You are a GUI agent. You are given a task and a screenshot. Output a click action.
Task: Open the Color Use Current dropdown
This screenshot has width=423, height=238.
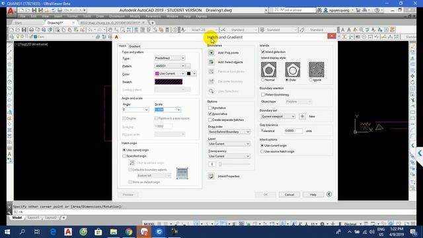pos(170,73)
